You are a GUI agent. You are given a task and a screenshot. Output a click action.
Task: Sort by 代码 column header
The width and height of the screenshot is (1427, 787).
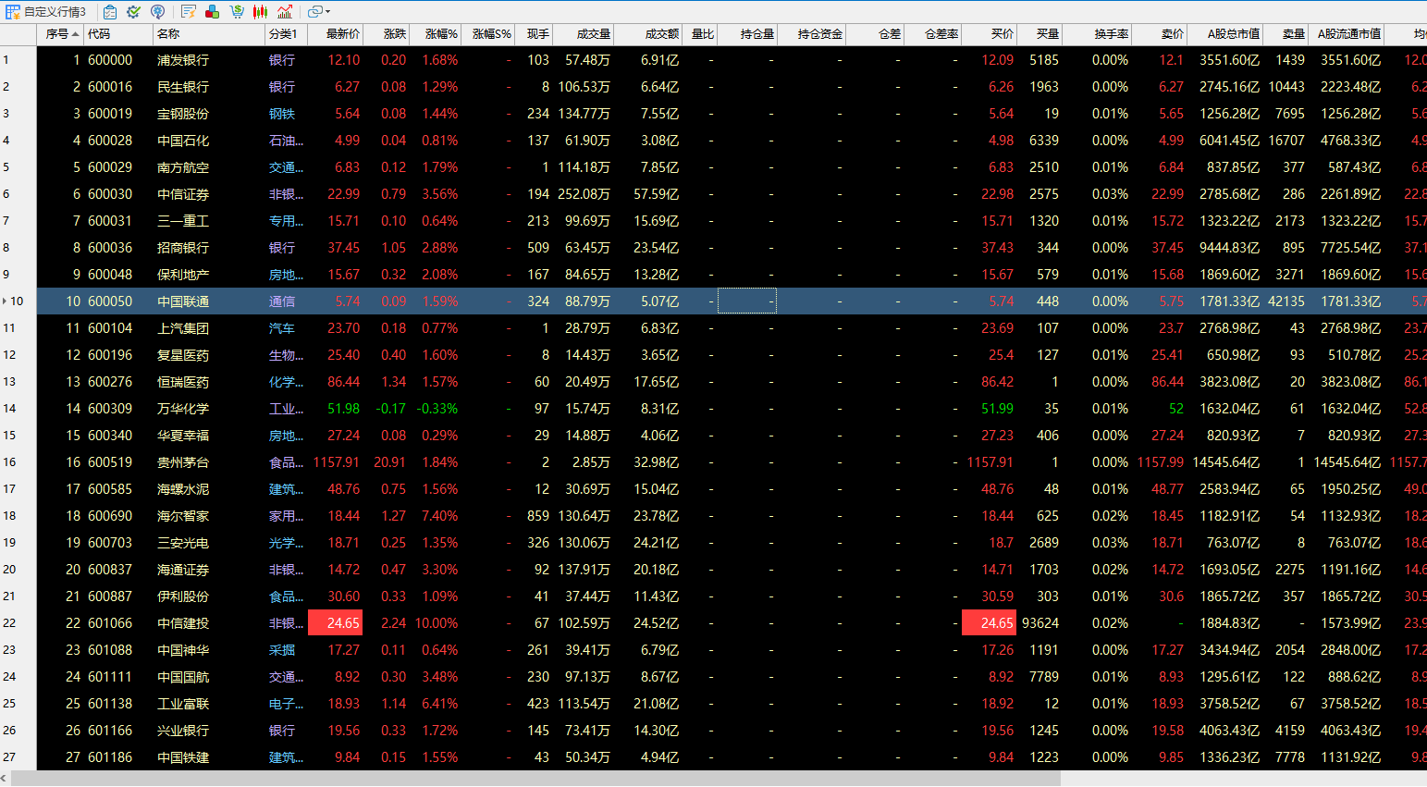tap(118, 34)
